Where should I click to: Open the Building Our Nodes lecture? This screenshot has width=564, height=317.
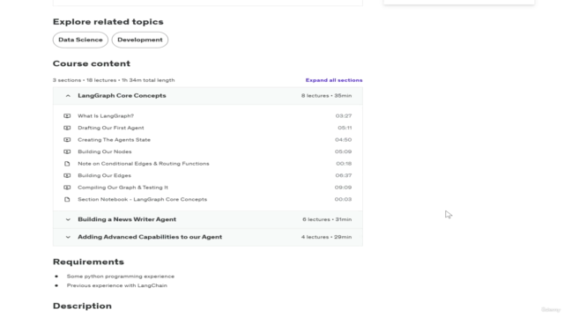click(x=105, y=151)
